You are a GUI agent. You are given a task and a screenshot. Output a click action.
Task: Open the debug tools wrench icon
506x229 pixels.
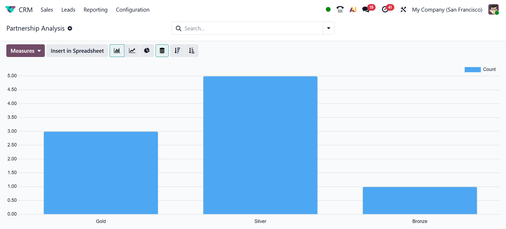403,9
